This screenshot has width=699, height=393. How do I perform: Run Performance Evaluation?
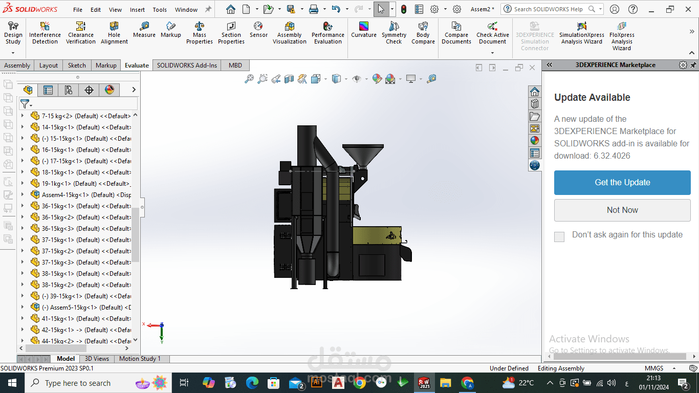(x=328, y=33)
